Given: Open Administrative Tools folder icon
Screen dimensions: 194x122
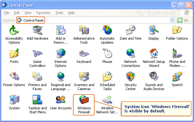Looking at the screenshot, I should pos(84,30).
